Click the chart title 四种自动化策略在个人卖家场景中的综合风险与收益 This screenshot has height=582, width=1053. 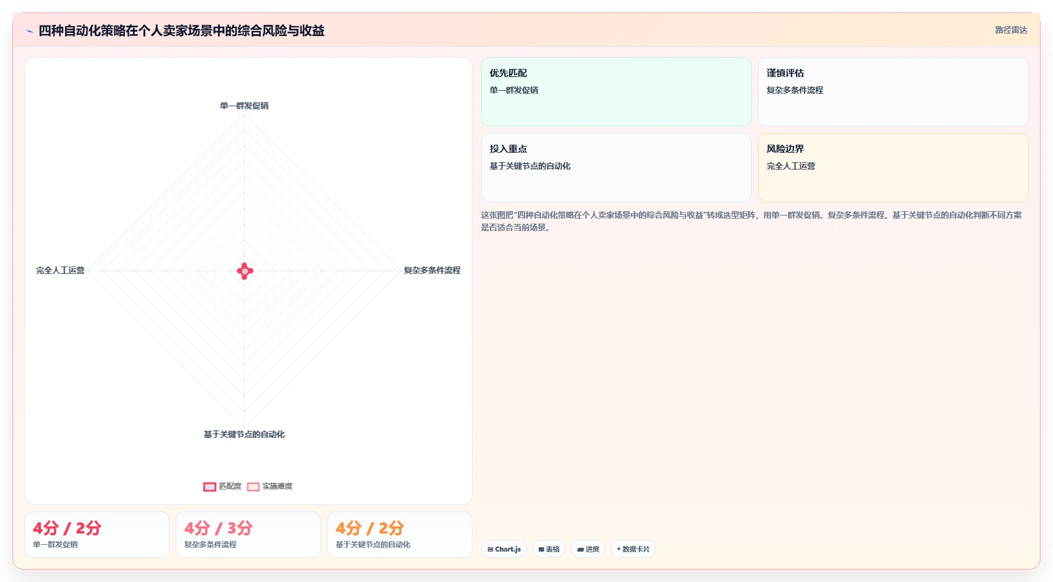pyautogui.click(x=181, y=30)
